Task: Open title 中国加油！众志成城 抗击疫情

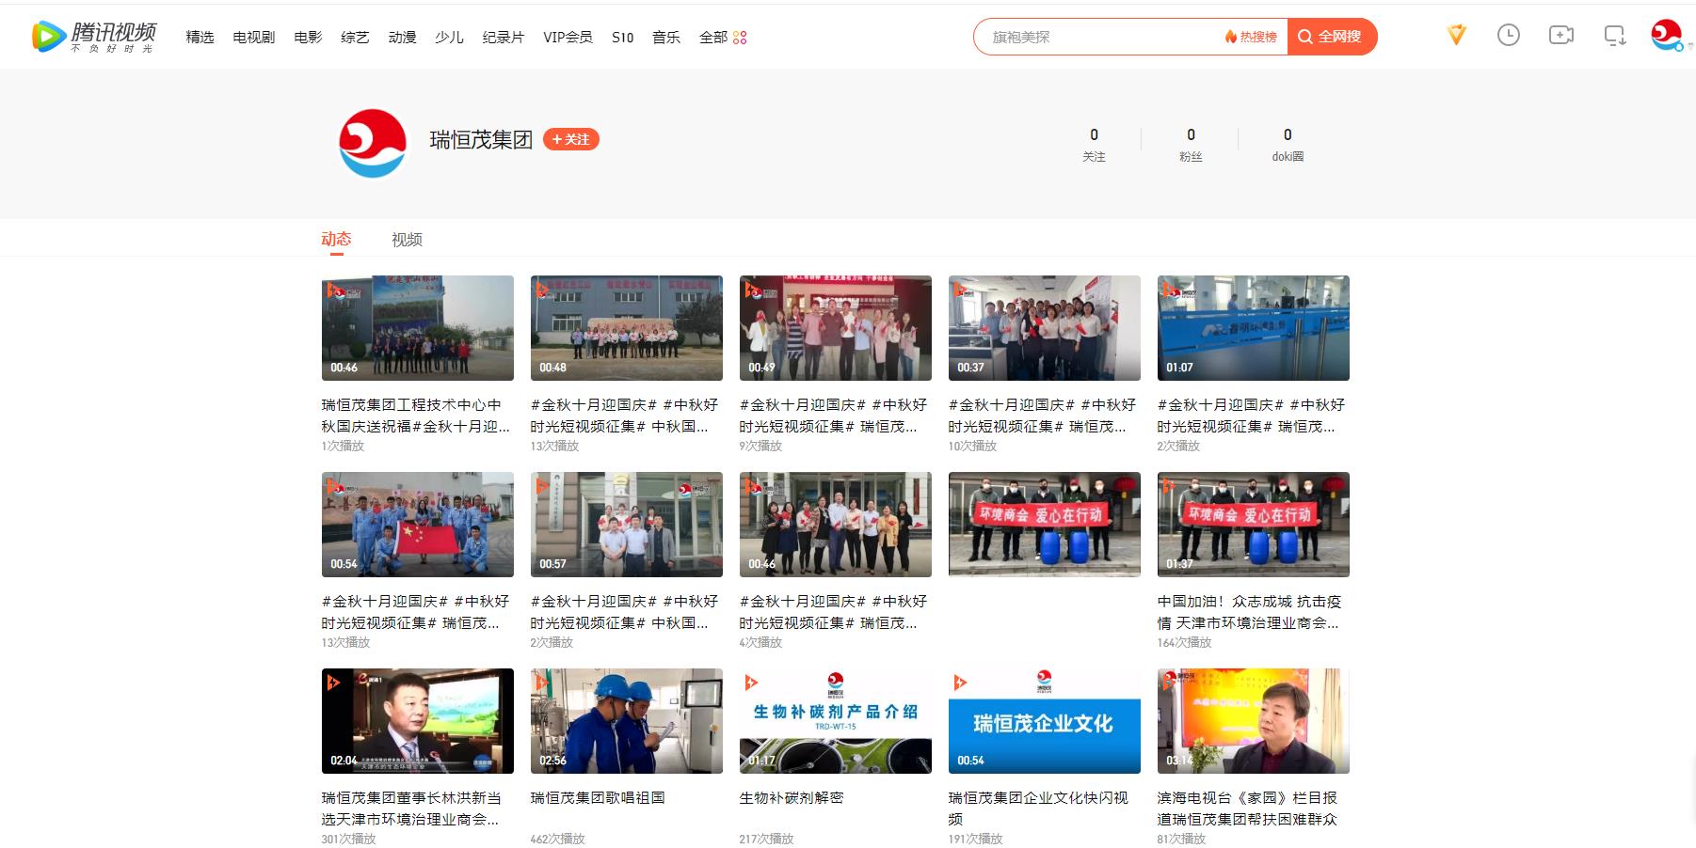Action: coord(1250,612)
